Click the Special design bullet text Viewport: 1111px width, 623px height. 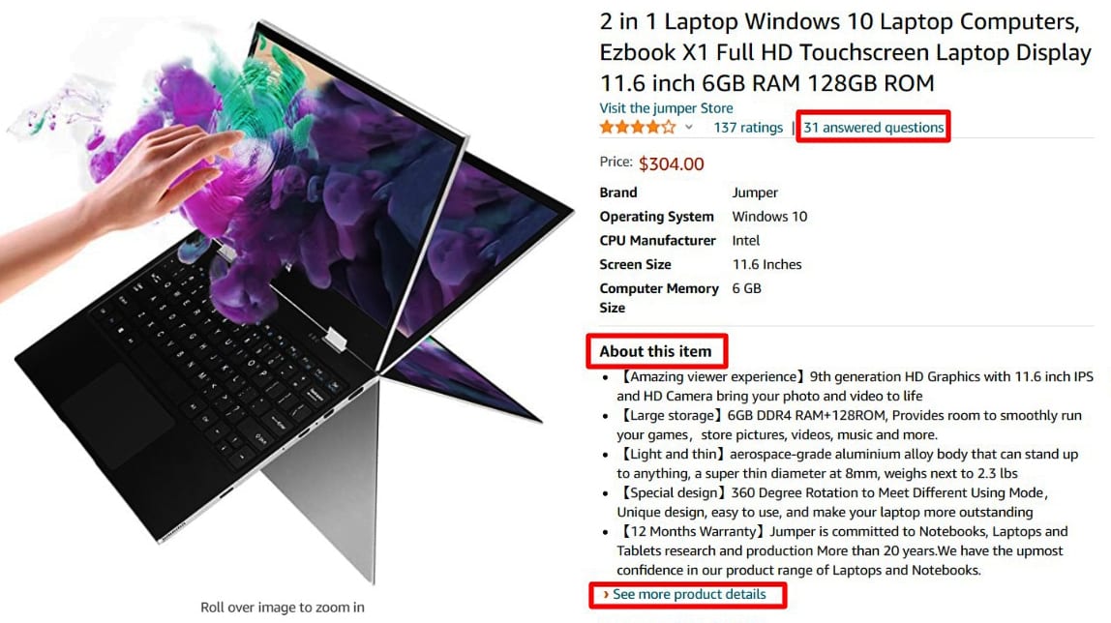coord(832,502)
